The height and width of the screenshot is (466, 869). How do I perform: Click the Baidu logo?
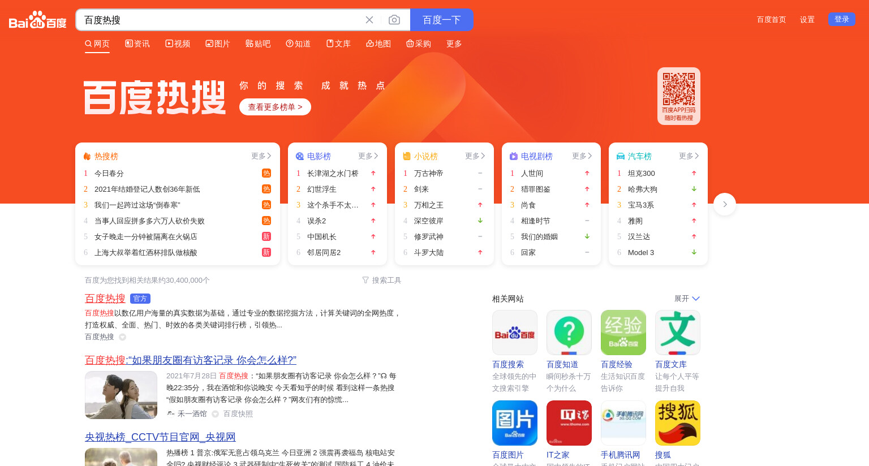[38, 20]
